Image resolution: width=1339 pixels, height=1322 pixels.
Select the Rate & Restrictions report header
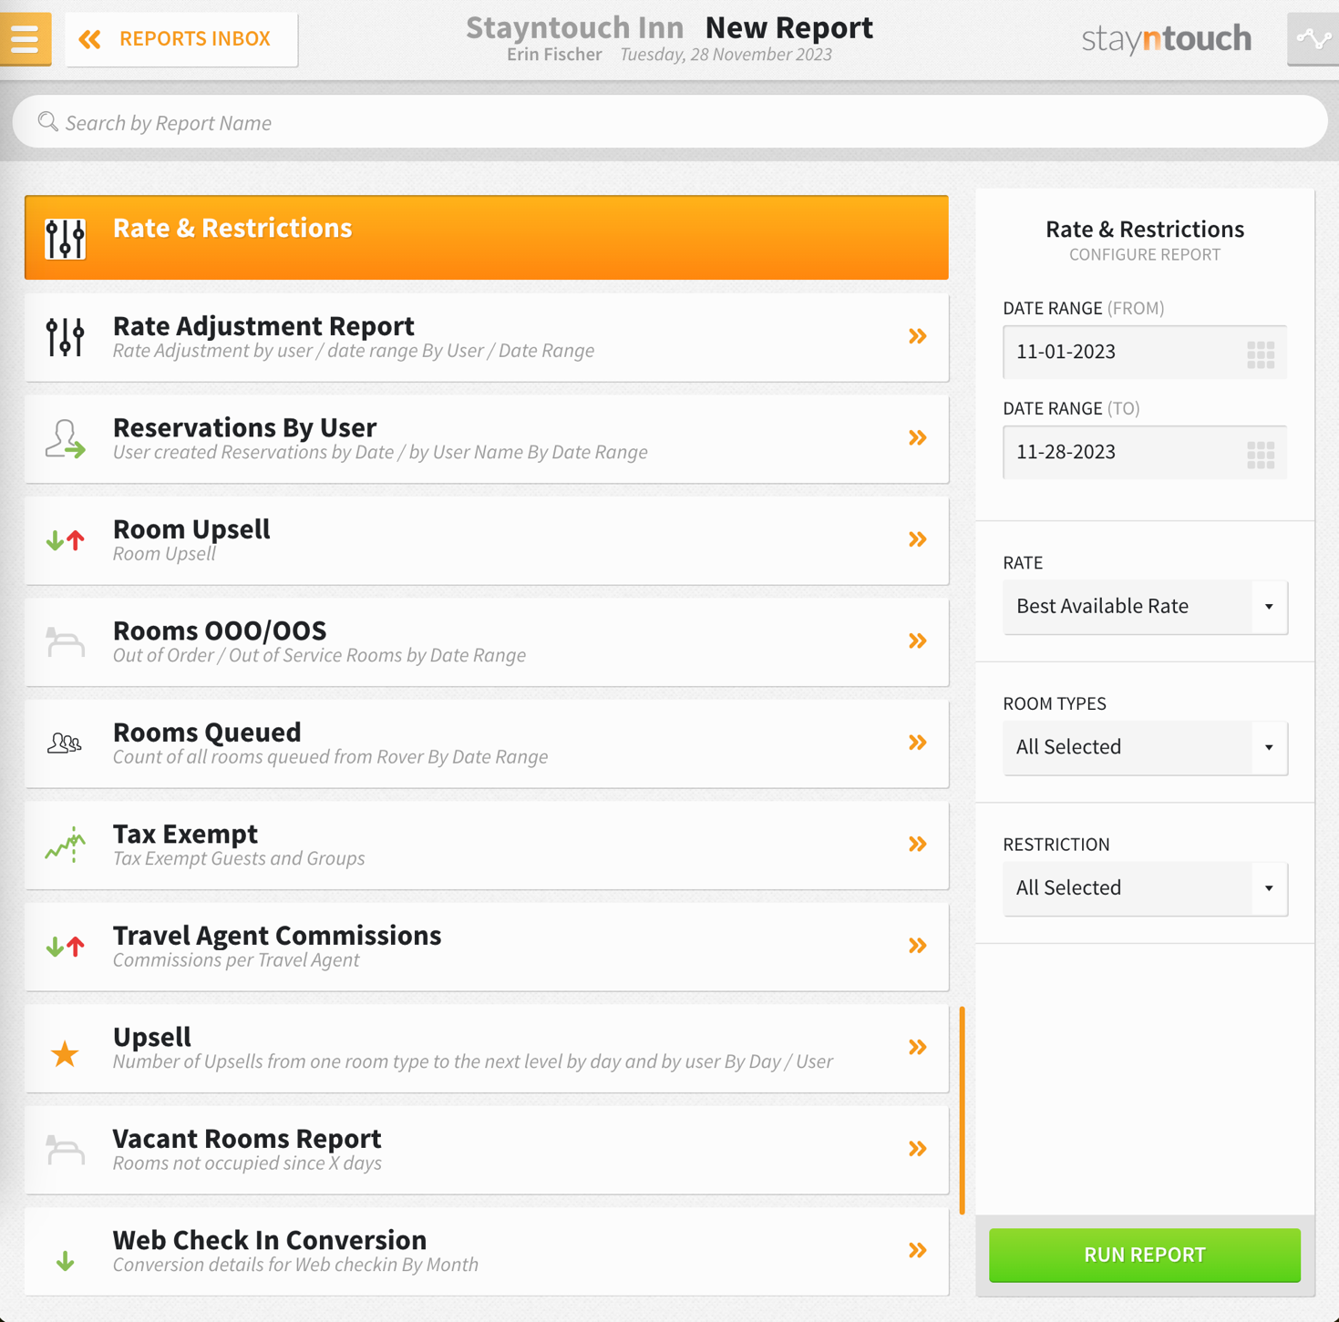[487, 237]
